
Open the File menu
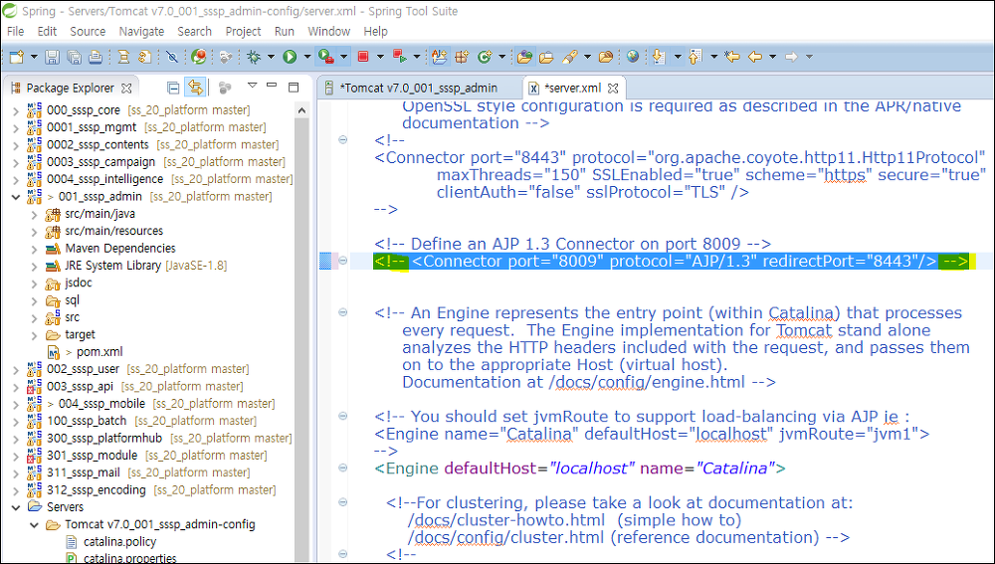[x=15, y=31]
